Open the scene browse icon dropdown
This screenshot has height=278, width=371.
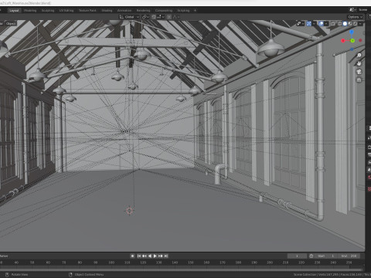352,10
